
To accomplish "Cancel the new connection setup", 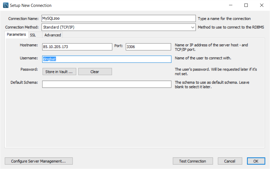I will (230, 161).
